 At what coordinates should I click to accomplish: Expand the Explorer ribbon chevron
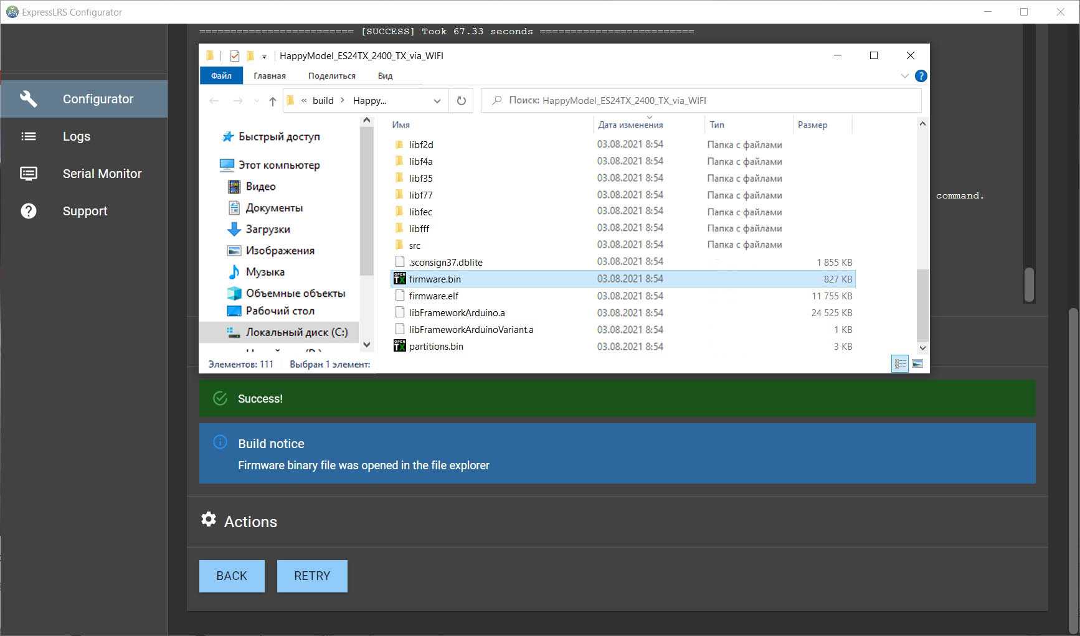point(904,76)
